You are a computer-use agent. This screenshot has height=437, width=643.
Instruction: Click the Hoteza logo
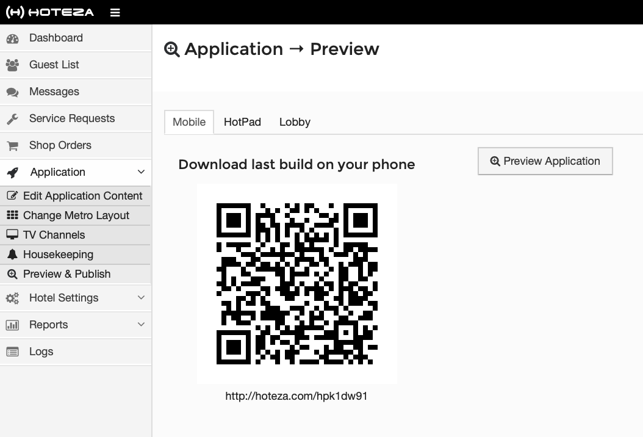[x=50, y=12]
